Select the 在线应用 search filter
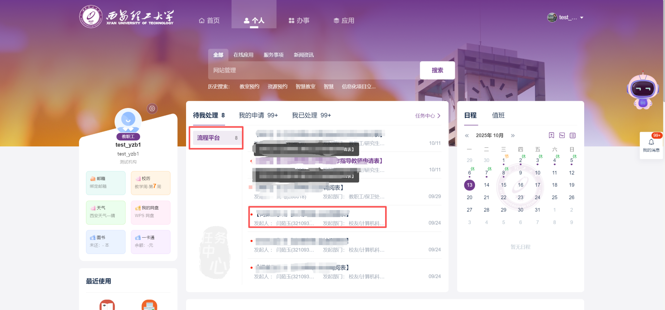This screenshot has width=665, height=310. click(243, 55)
